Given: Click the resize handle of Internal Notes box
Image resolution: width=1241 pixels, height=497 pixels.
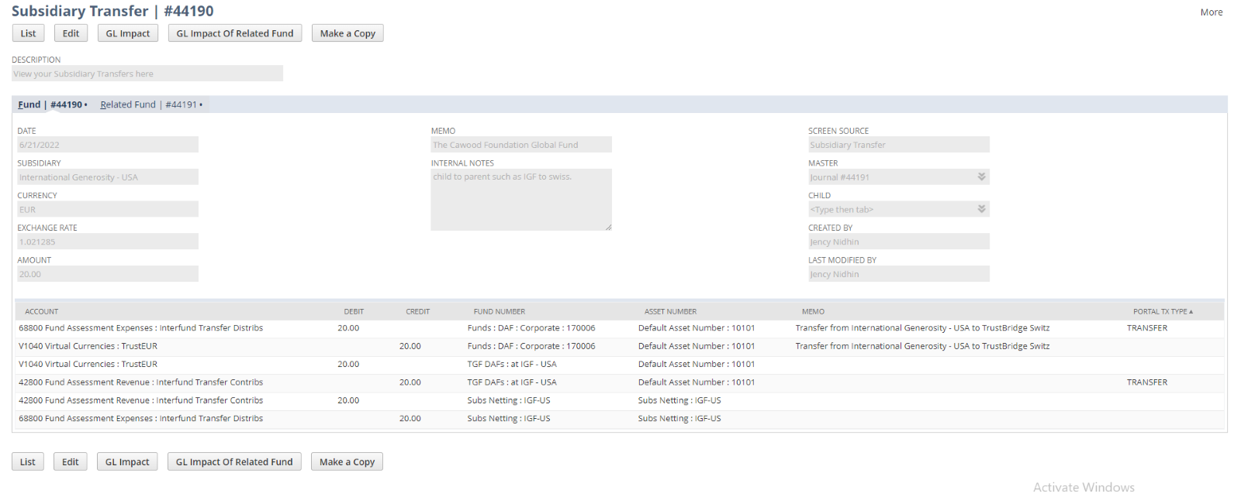Looking at the screenshot, I should [x=608, y=227].
